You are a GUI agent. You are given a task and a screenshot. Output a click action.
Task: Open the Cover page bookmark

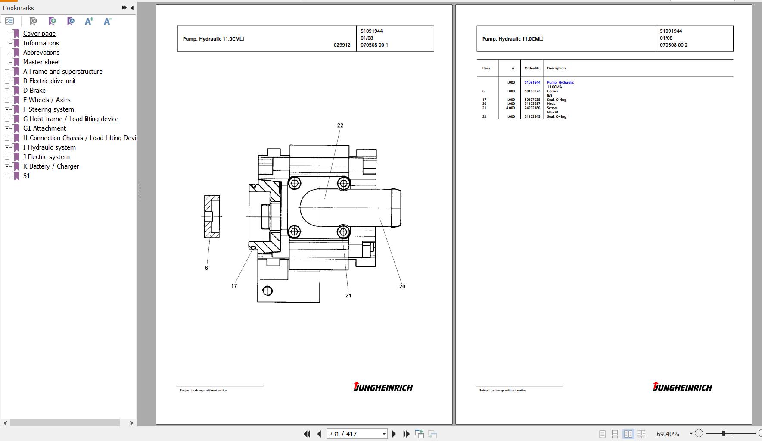39,34
